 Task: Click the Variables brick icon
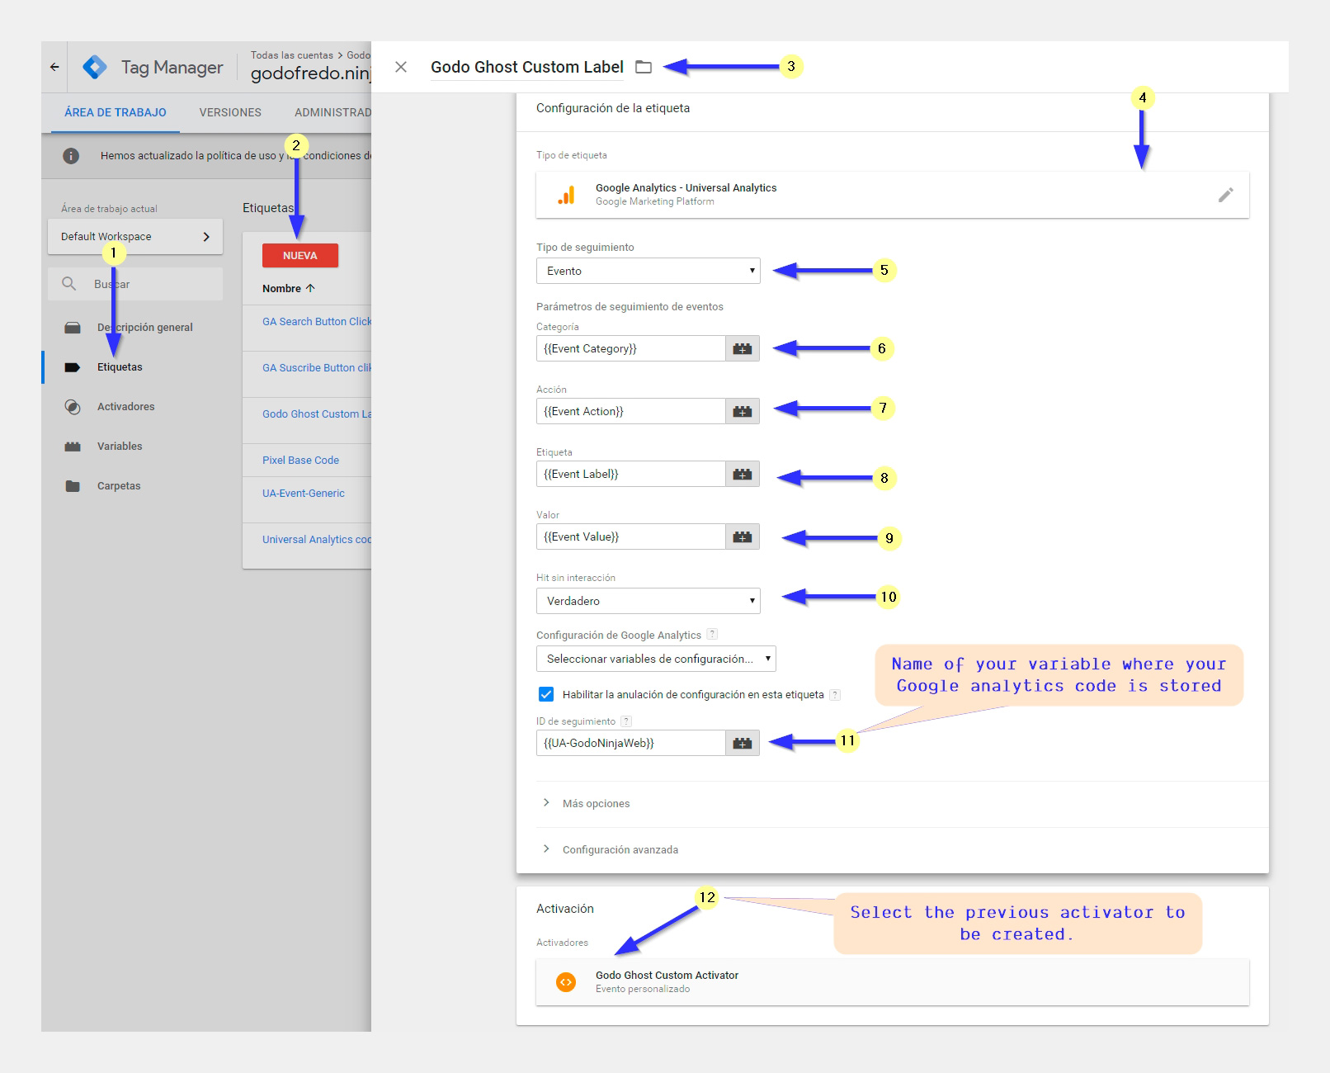(x=73, y=447)
